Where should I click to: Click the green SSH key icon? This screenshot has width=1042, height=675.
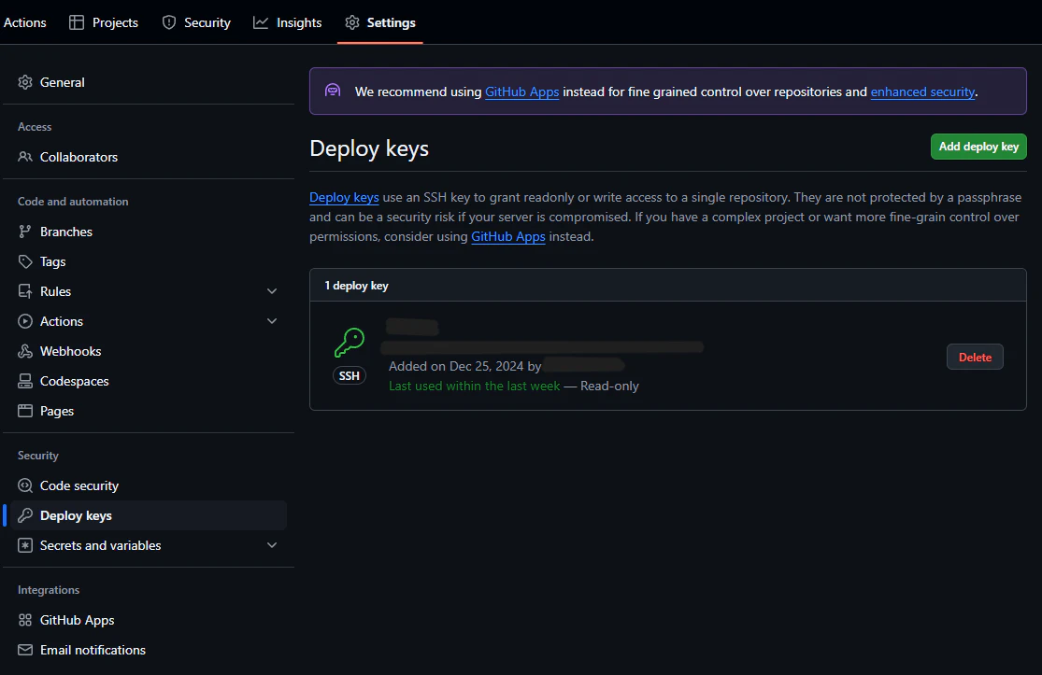[350, 344]
